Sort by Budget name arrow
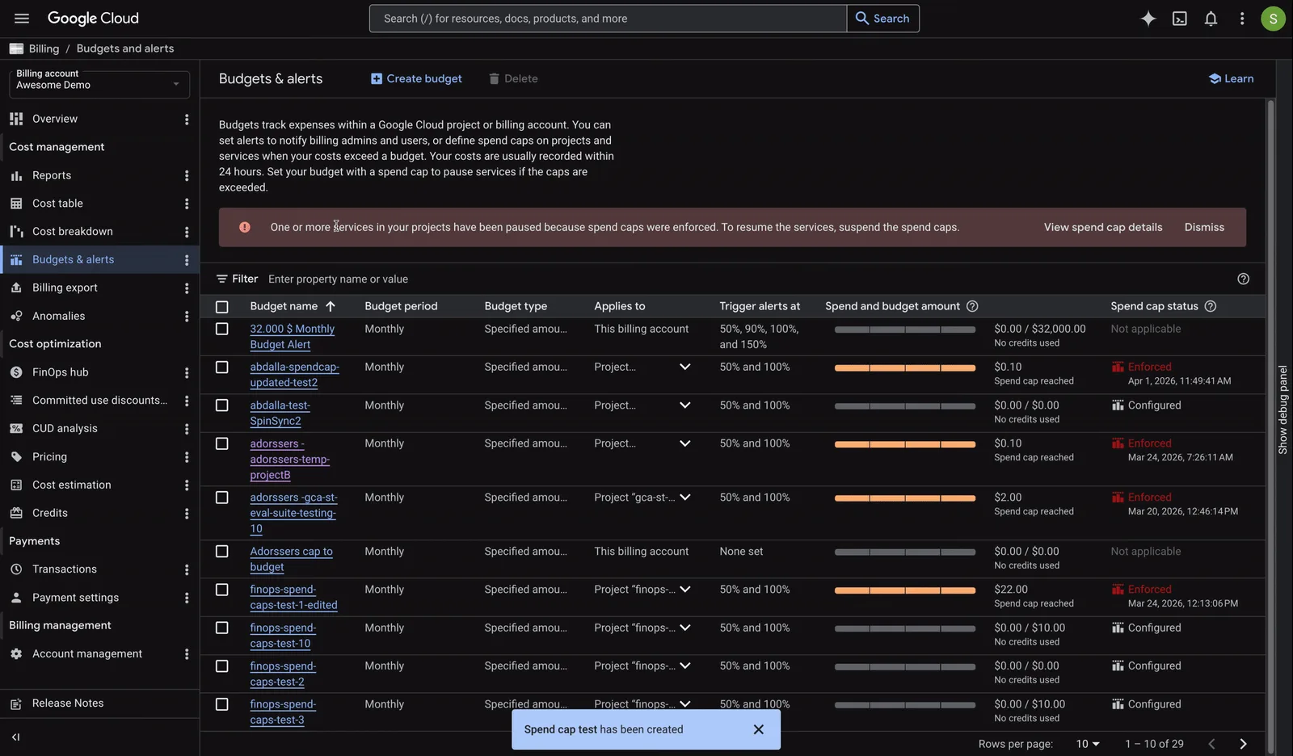 click(x=331, y=306)
